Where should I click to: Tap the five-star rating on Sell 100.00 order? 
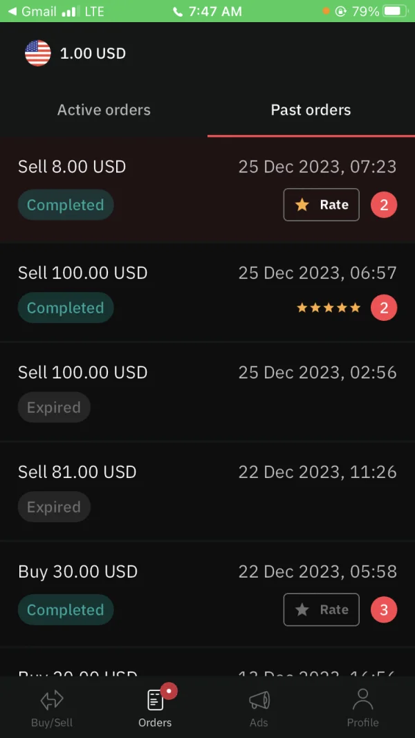pyautogui.click(x=329, y=308)
